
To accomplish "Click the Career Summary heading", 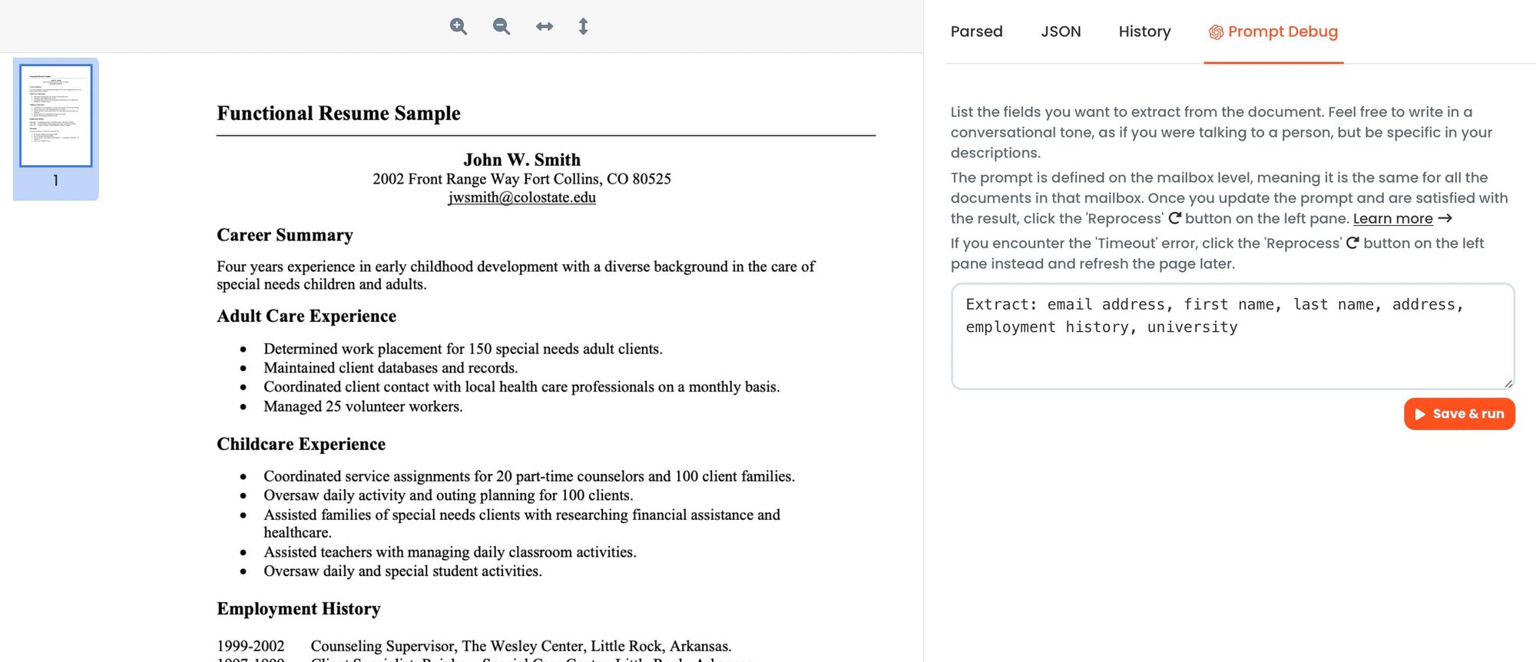I will pos(285,235).
